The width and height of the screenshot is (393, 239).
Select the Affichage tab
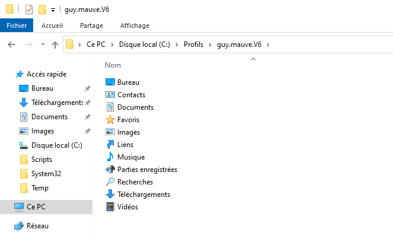135,26
